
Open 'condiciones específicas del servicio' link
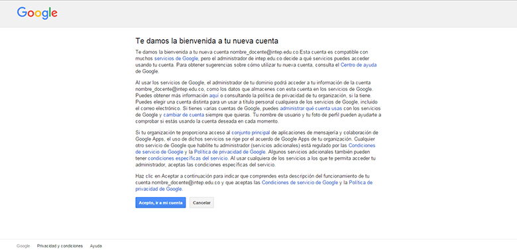pos(188,158)
